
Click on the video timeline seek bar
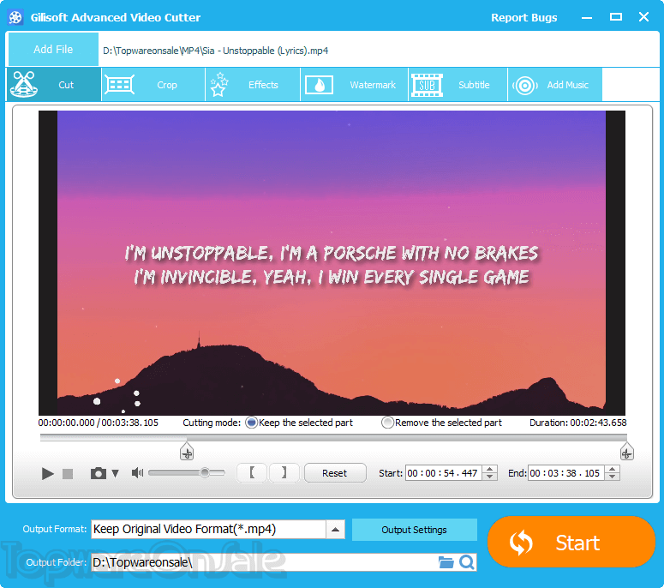pyautogui.click(x=333, y=438)
